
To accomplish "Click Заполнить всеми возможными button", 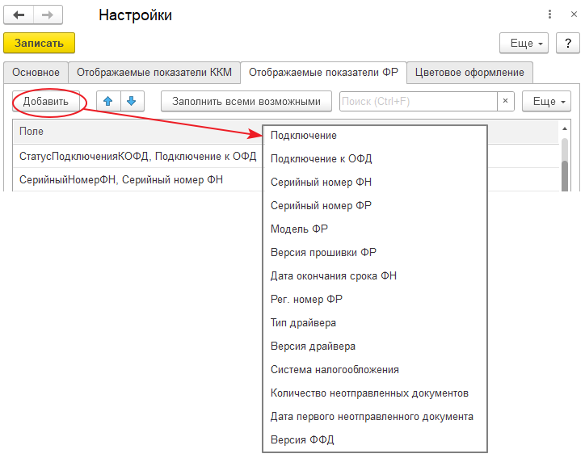I will click(246, 101).
